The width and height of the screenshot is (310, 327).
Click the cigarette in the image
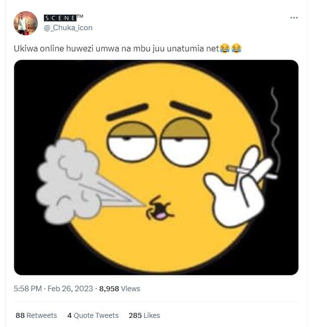tap(252, 172)
